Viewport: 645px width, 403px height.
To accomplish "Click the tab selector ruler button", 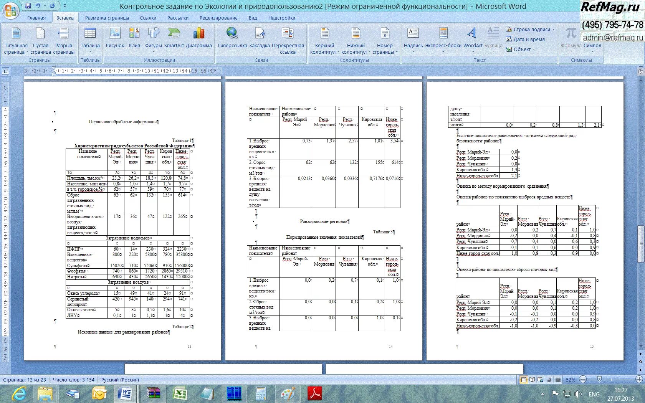I will point(6,71).
